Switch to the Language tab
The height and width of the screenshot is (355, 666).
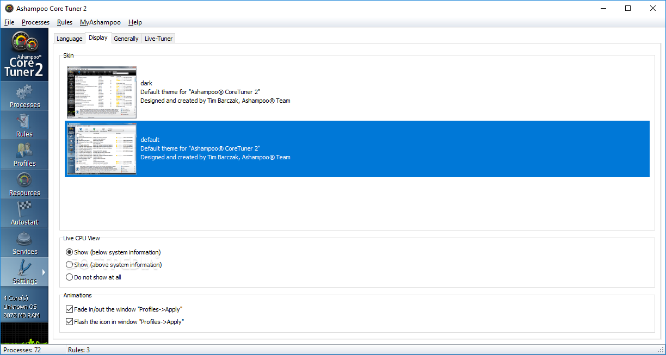70,39
